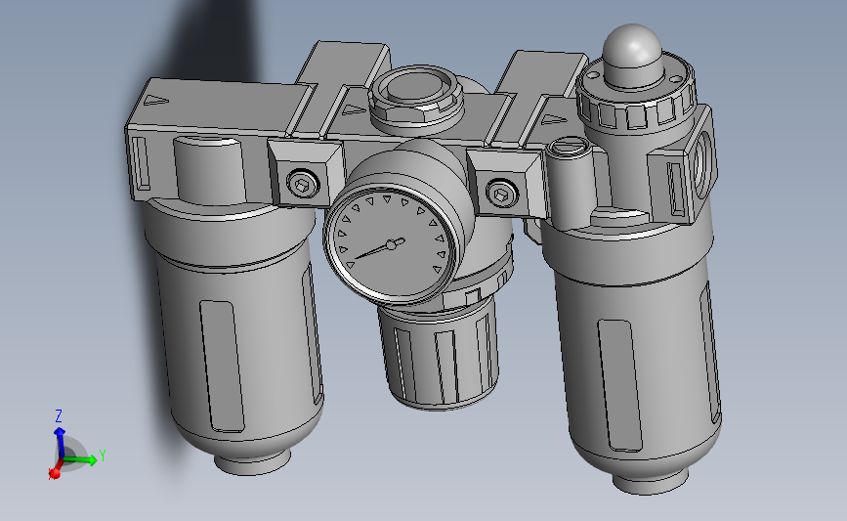Select the dome cap atop the right unit

632,55
